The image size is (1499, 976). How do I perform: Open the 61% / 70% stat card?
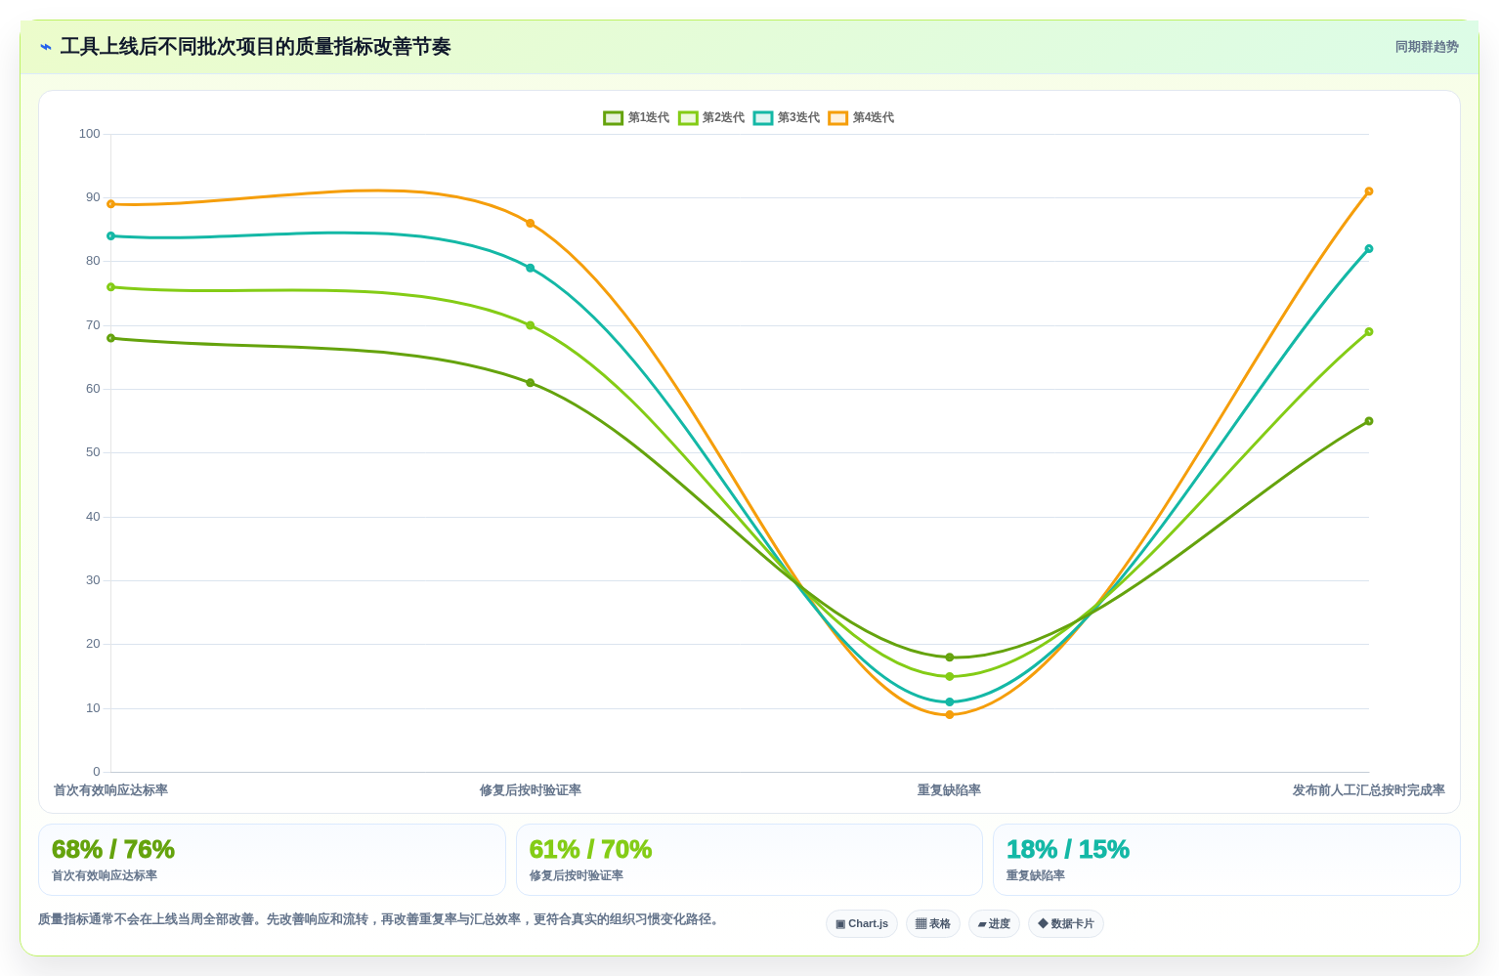point(749,860)
